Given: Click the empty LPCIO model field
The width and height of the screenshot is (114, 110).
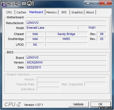Looking at the screenshot, I should pyautogui.click(x=66, y=45).
